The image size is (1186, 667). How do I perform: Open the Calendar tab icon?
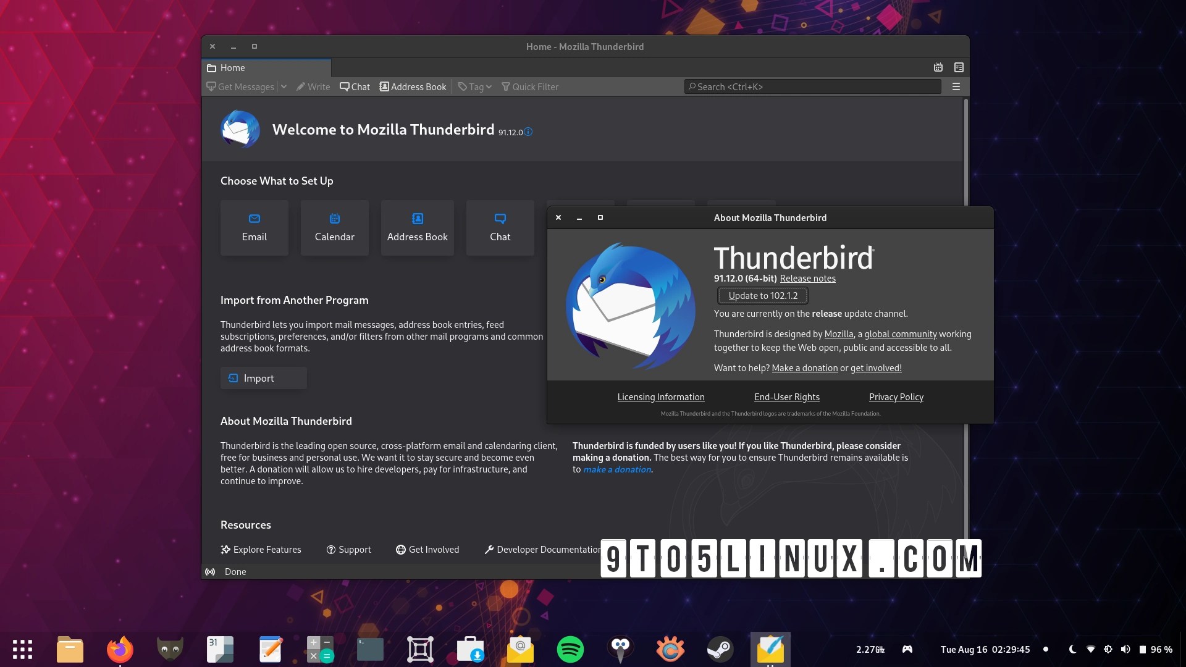tap(938, 67)
